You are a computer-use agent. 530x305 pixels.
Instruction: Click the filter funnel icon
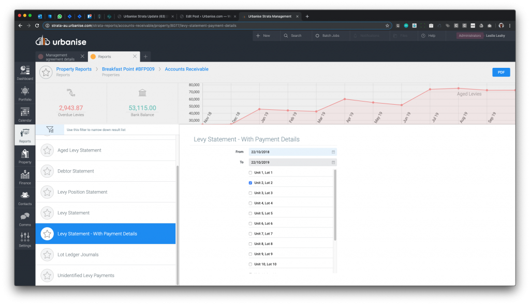pyautogui.click(x=50, y=129)
